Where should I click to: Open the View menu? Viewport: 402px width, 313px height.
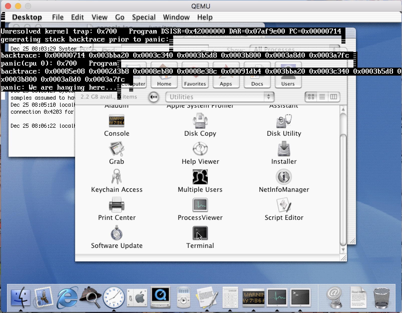(99, 17)
